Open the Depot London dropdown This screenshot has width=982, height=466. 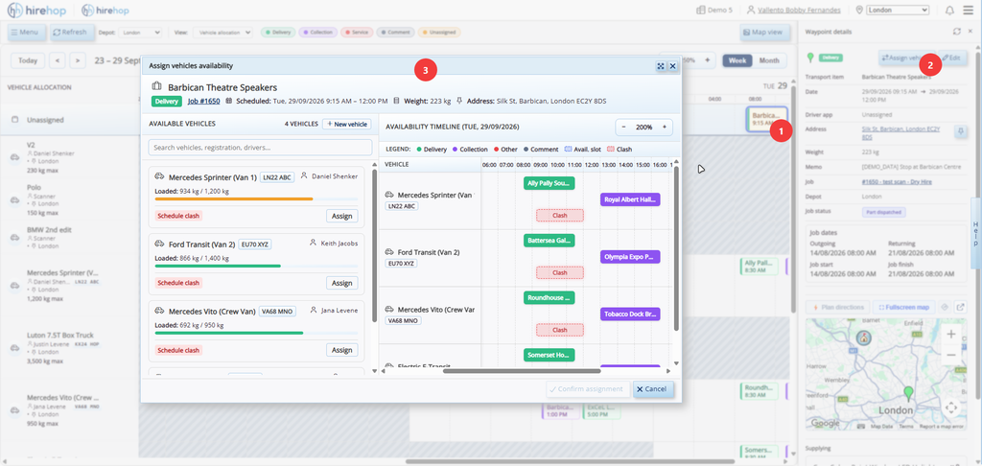coord(140,32)
